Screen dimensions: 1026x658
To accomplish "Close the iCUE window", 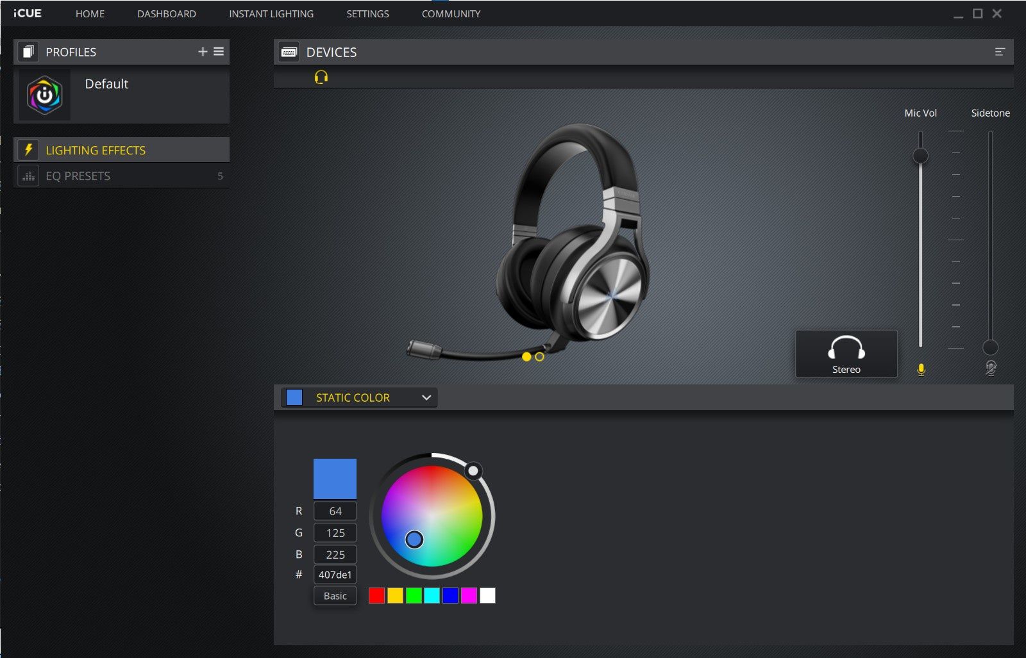I will pyautogui.click(x=997, y=13).
